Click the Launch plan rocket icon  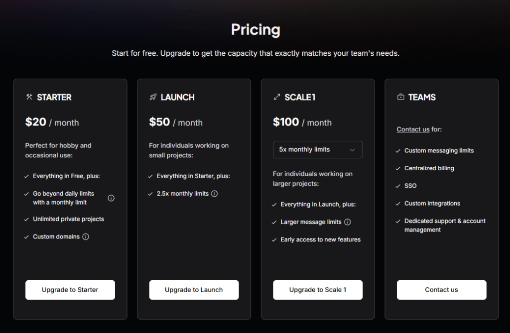153,97
